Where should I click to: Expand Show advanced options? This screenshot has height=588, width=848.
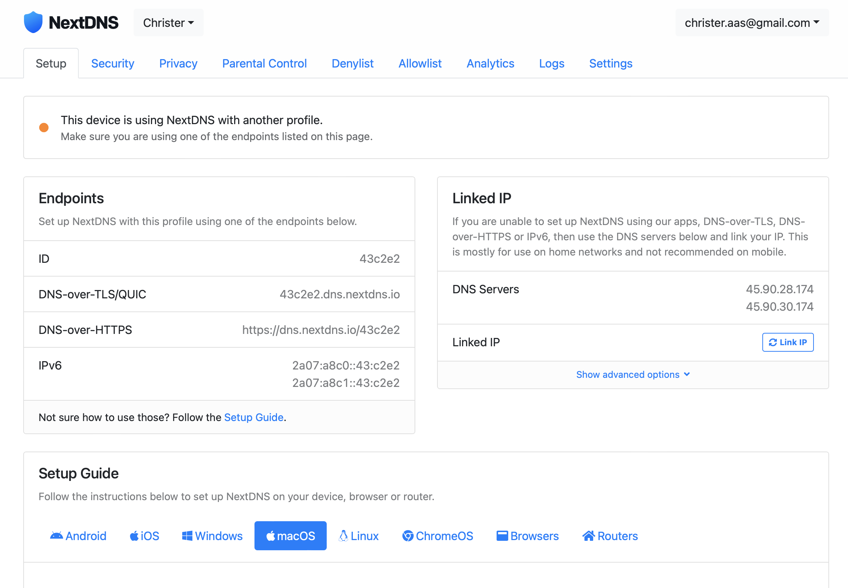tap(633, 374)
